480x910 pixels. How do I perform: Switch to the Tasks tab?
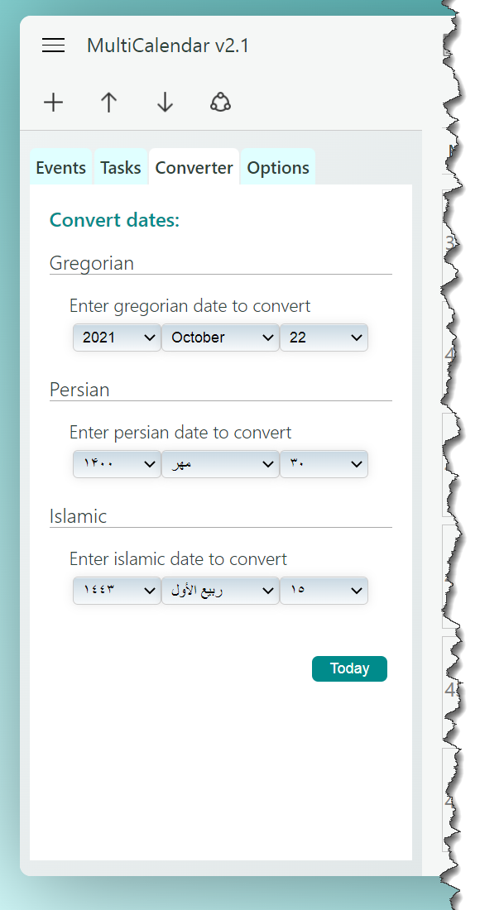coord(121,167)
